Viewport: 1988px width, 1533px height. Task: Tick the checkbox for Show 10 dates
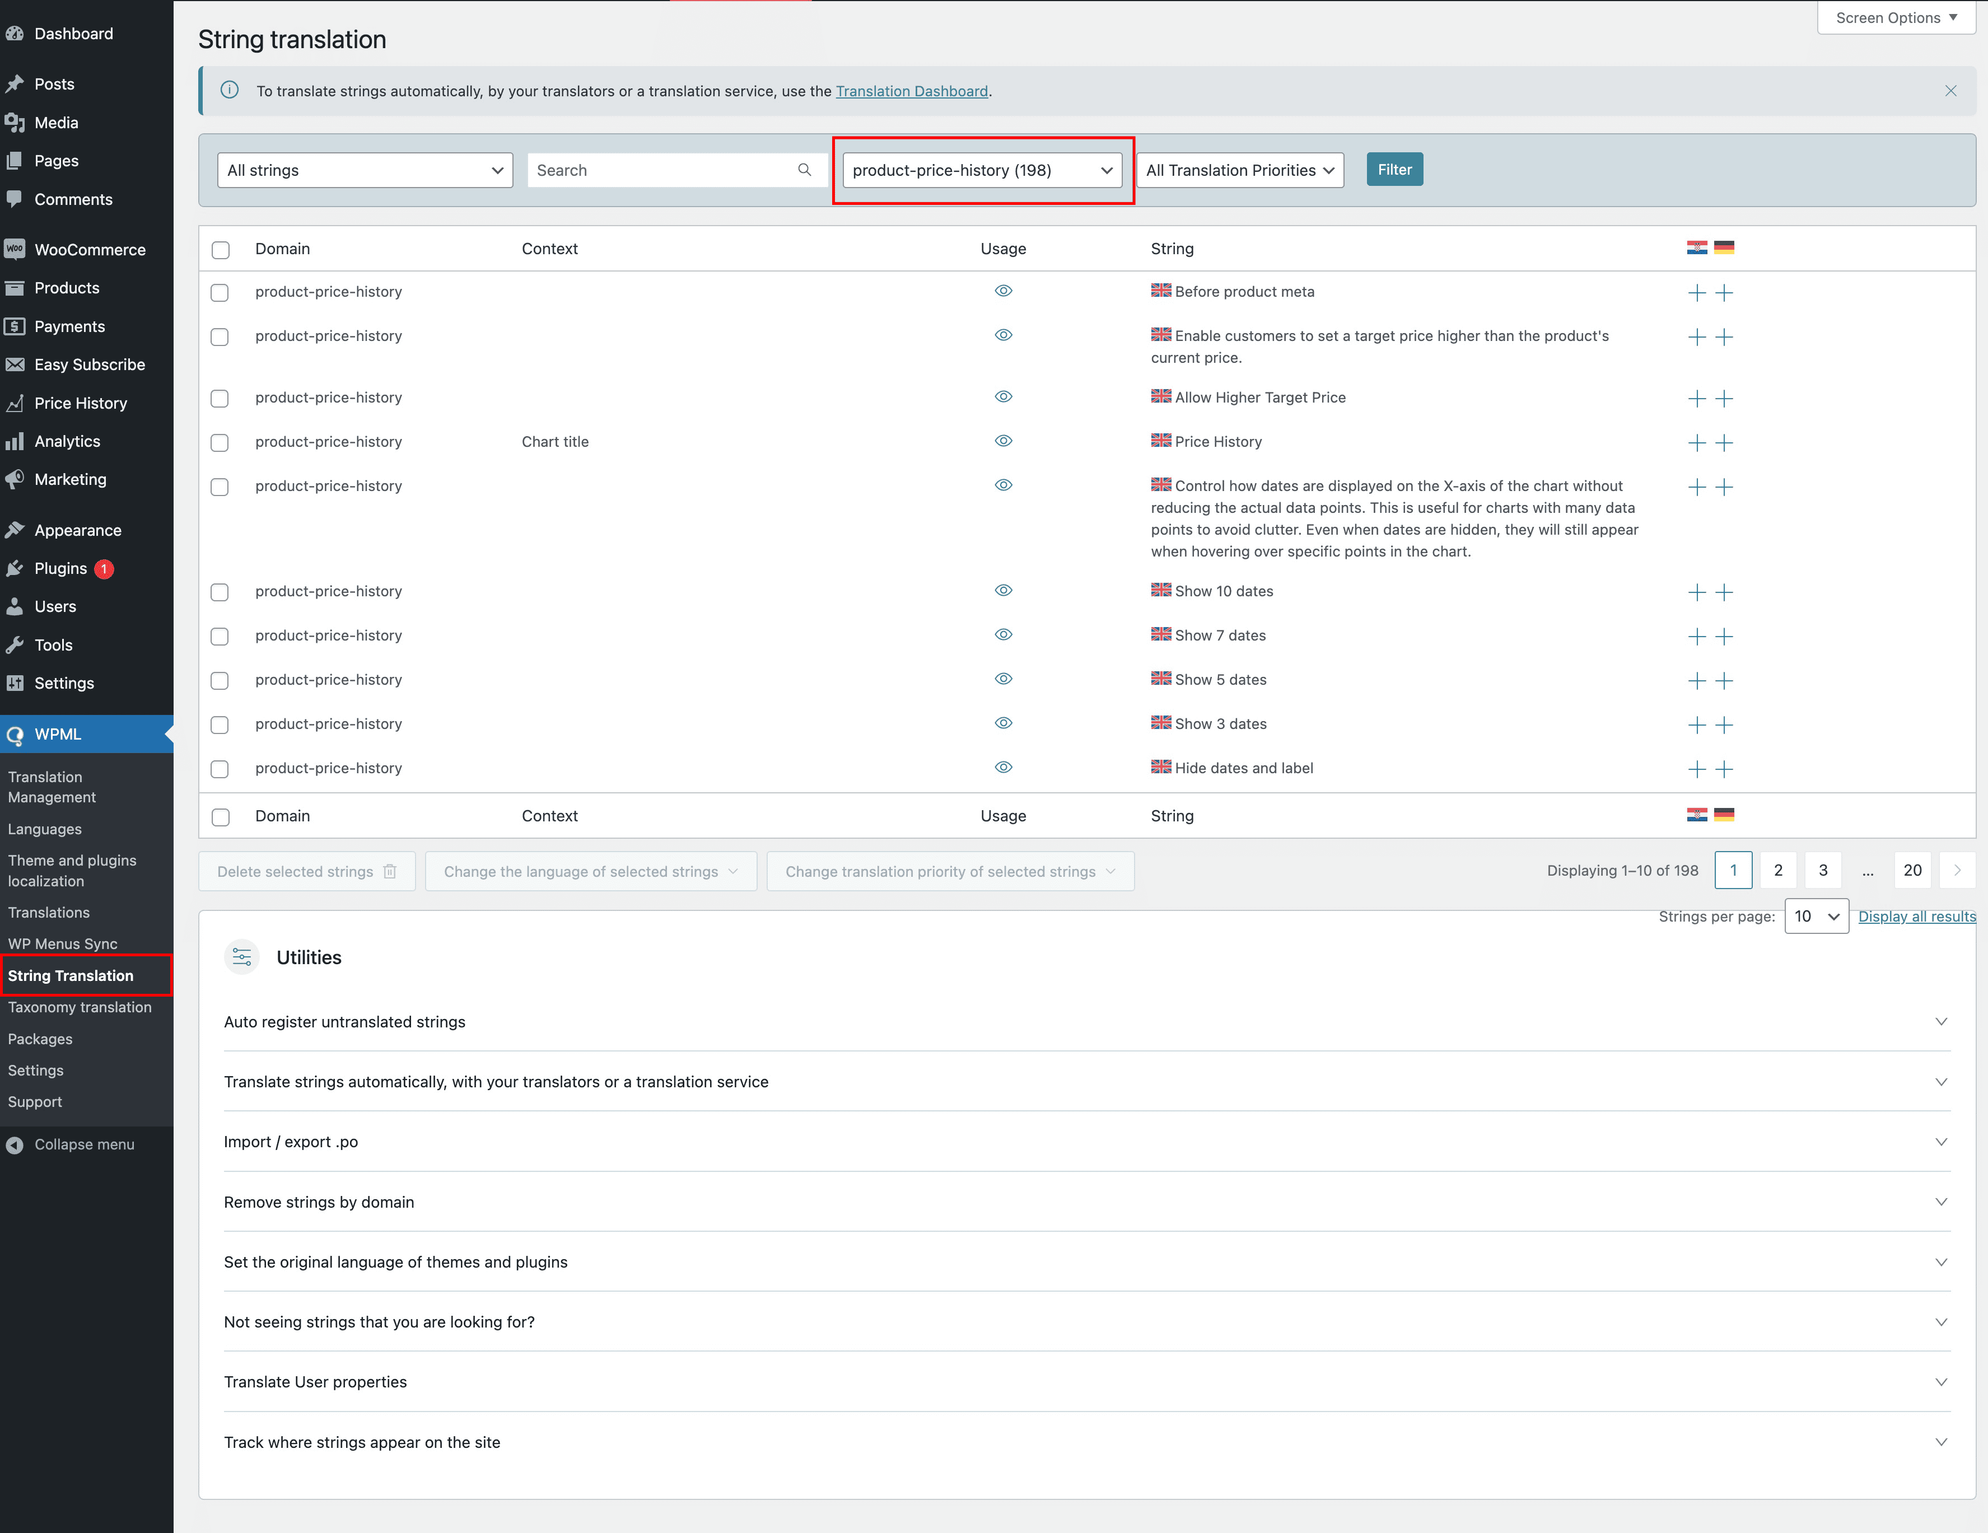click(220, 592)
